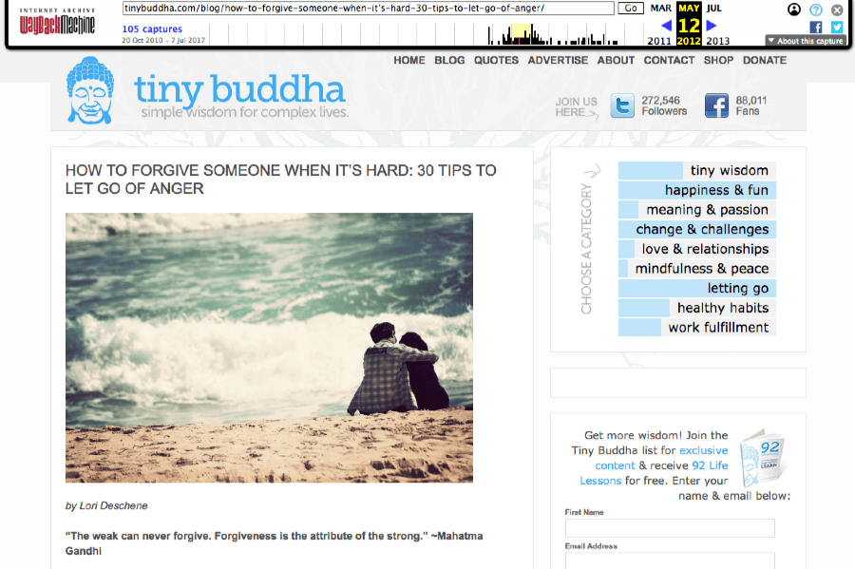Open the QUOTES menu item
The width and height of the screenshot is (855, 569).
coord(496,60)
